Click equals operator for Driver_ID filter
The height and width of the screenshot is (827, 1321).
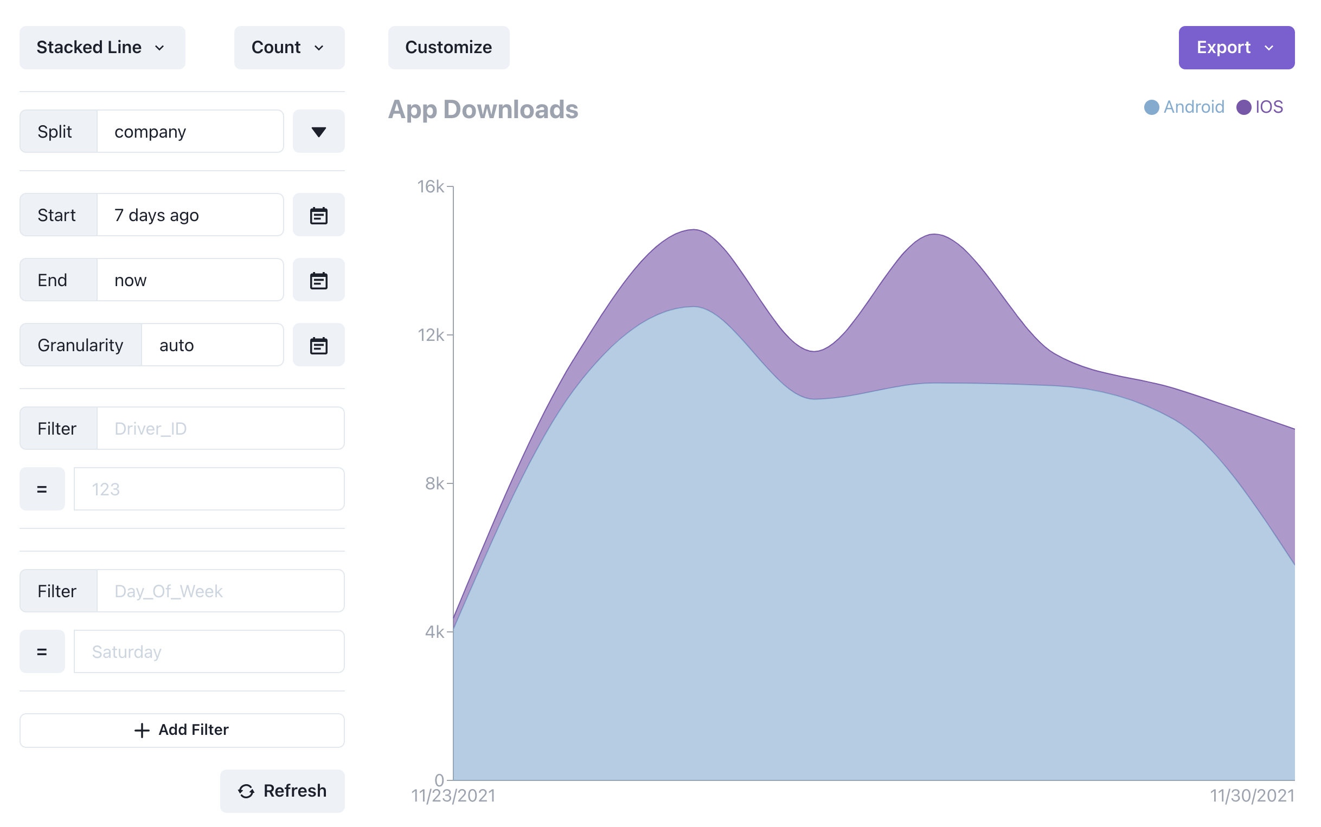point(42,489)
